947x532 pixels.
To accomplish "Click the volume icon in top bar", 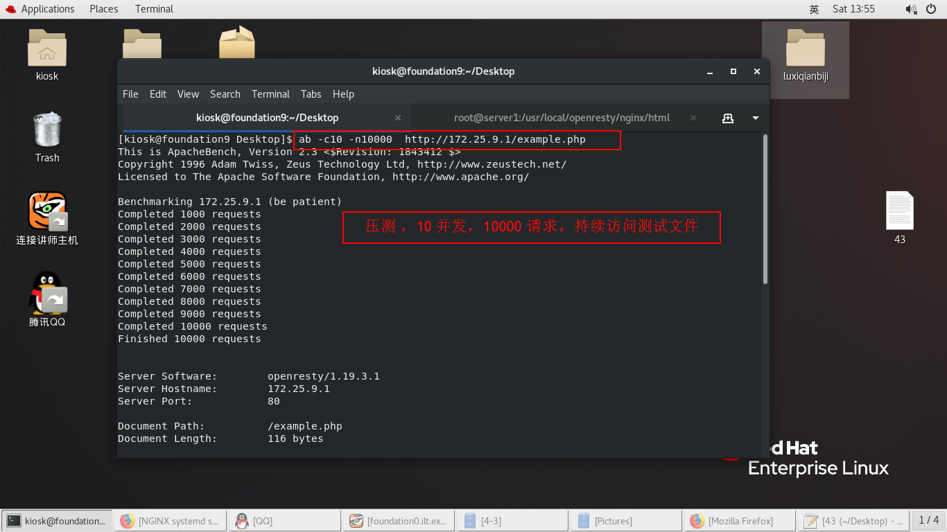I will click(911, 9).
